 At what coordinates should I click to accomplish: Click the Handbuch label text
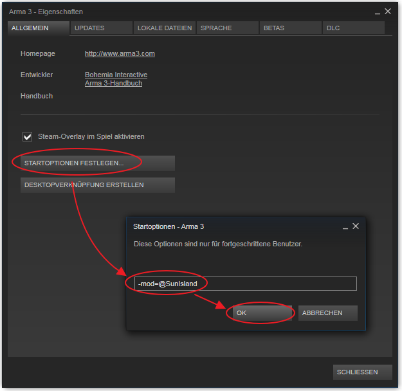click(x=37, y=96)
